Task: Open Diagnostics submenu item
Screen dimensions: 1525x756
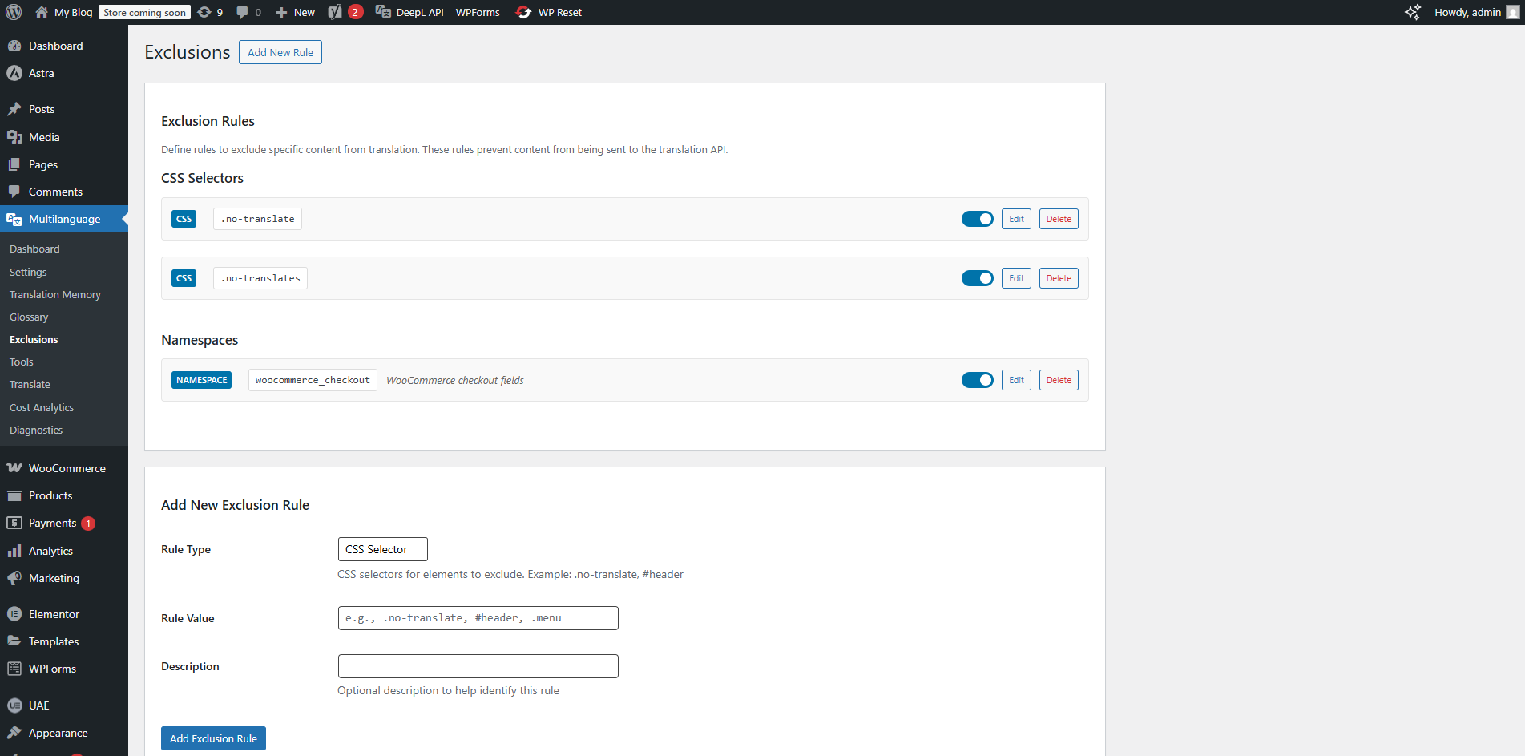Action: [x=36, y=430]
